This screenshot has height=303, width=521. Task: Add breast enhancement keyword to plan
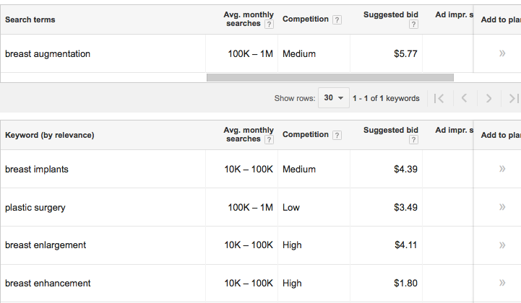502,283
